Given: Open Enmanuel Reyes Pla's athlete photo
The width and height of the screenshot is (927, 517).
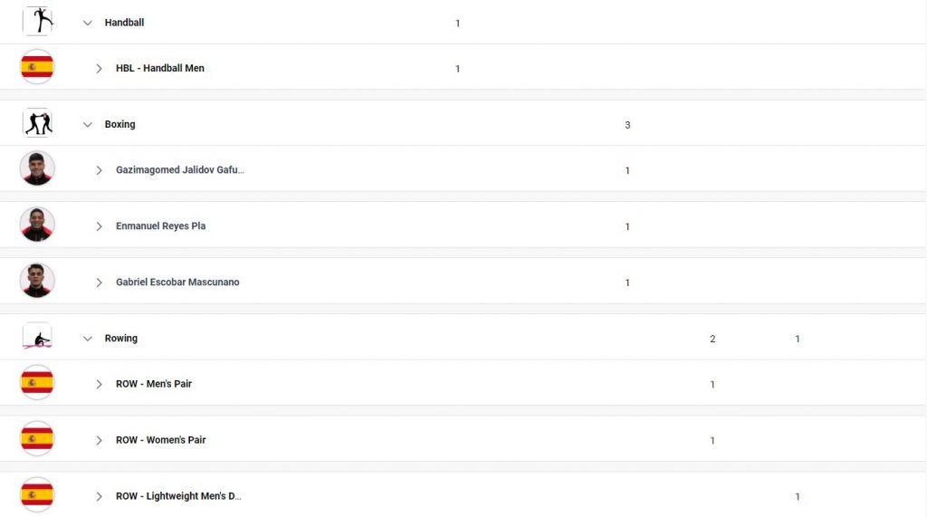Looking at the screenshot, I should point(37,225).
